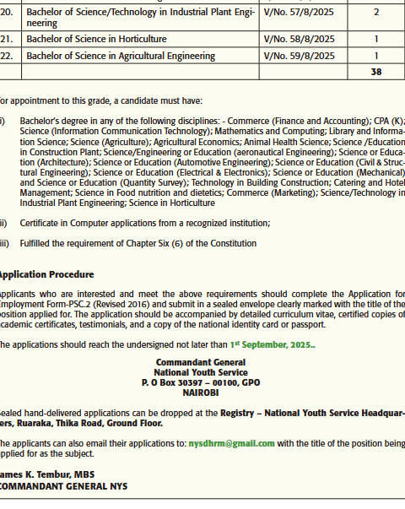
Task: Select 'James K. Tembur, MBS' signature
Action: point(46,474)
